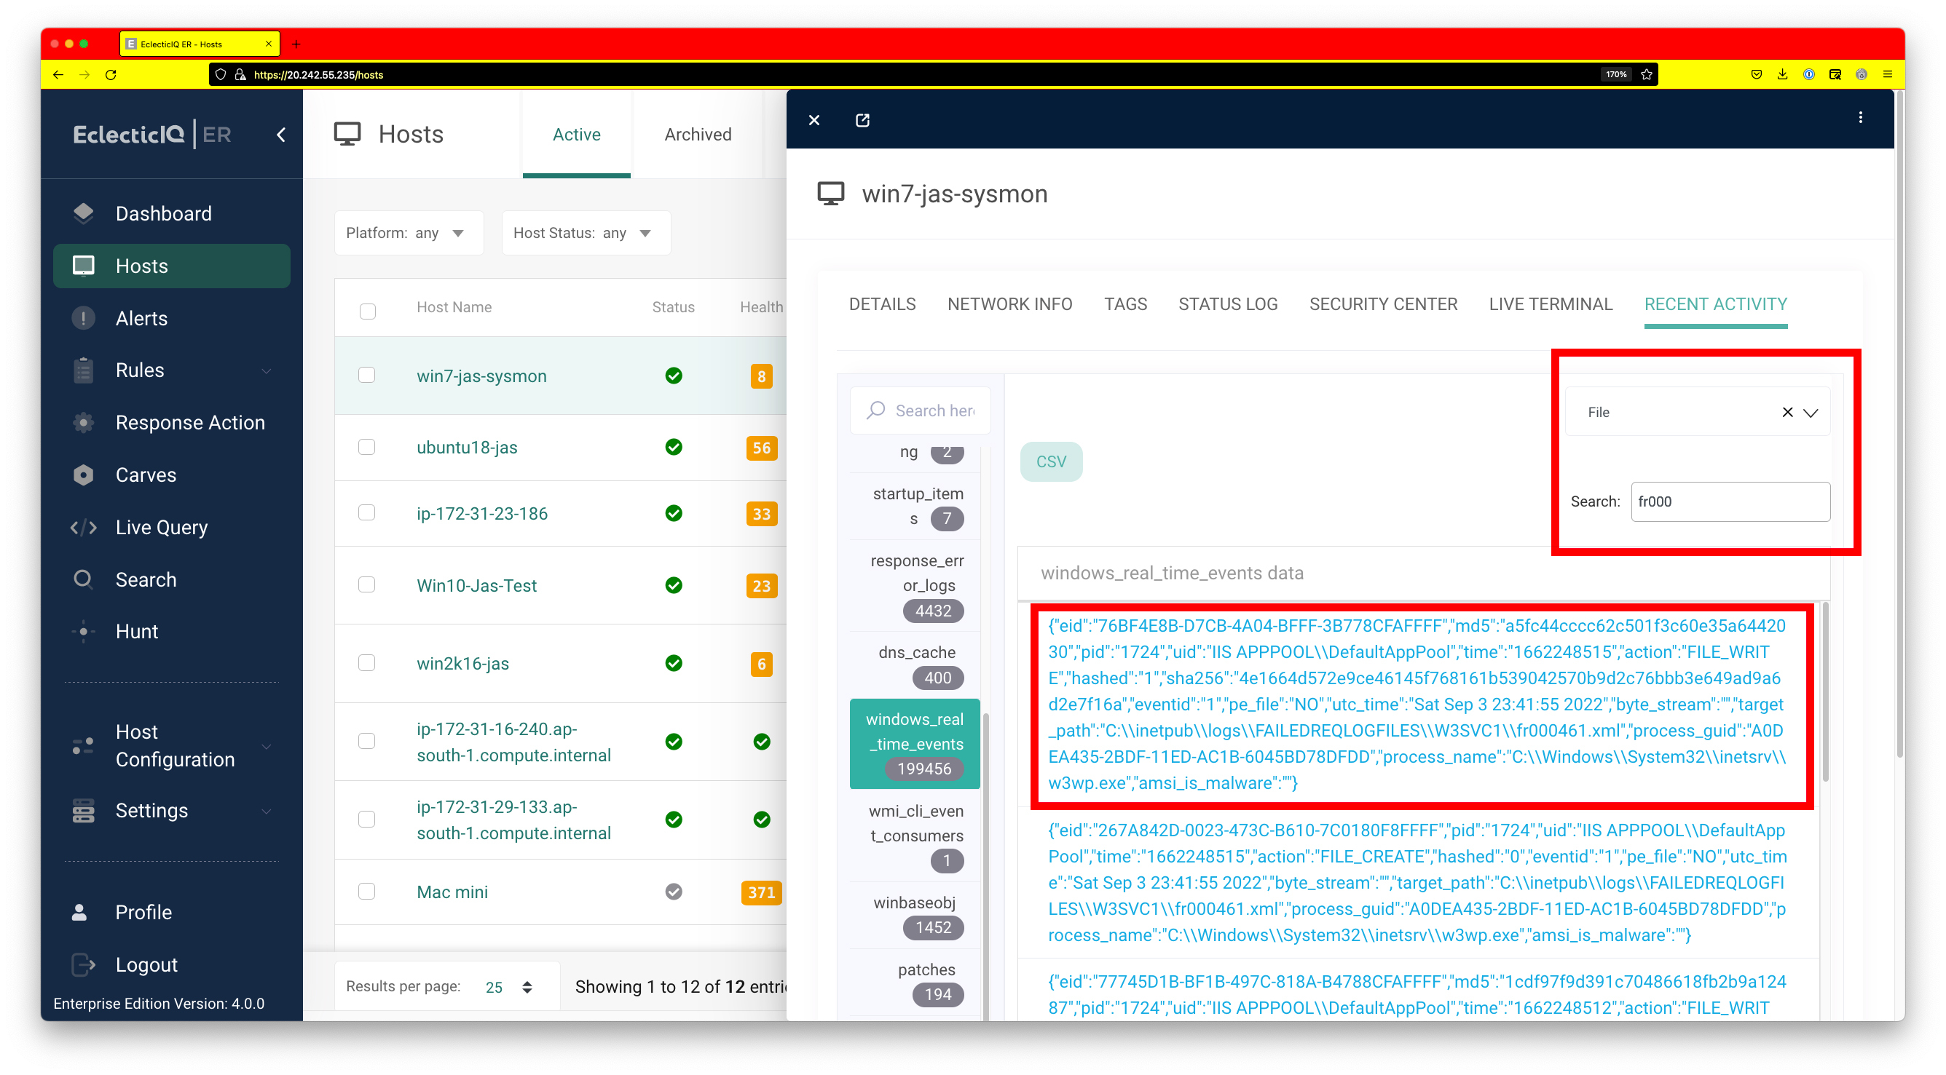The width and height of the screenshot is (1946, 1075).
Task: Open the File event type dropdown arrow
Action: click(x=1810, y=412)
